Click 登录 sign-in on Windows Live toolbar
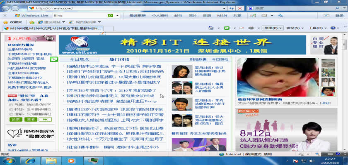348x165 pixels. click(x=339, y=16)
